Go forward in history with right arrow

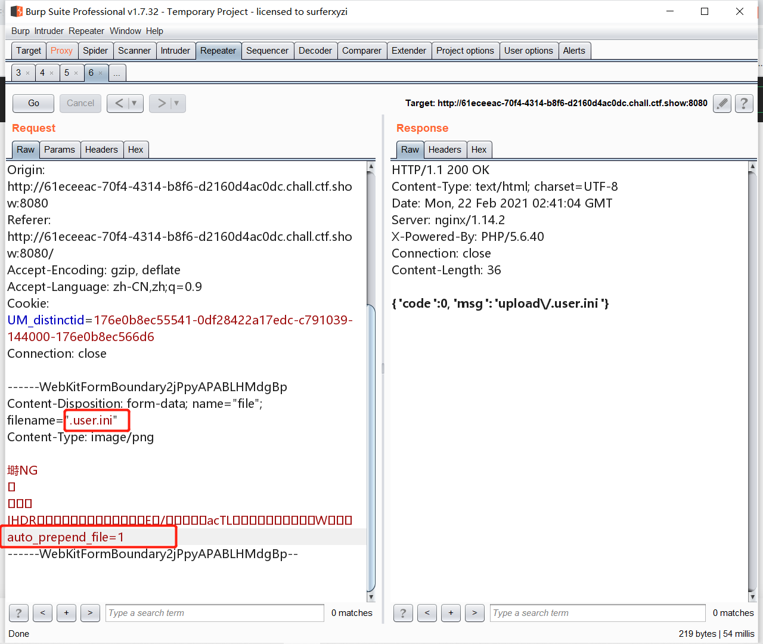pos(161,103)
